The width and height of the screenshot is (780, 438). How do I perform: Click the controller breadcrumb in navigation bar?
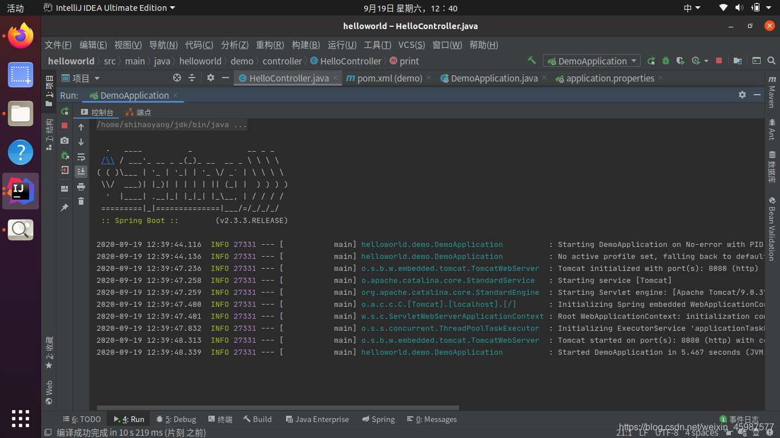pyautogui.click(x=282, y=61)
